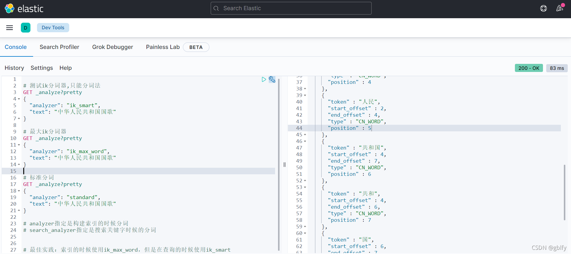Screen dimensions: 571x254
Task: Open the History menu
Action: click(14, 68)
